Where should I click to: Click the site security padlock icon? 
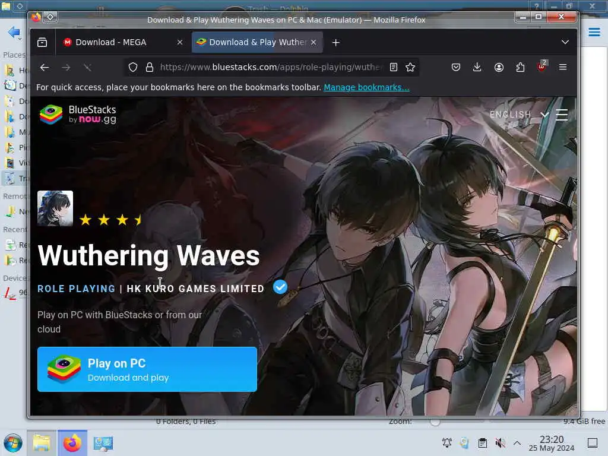coord(150,68)
